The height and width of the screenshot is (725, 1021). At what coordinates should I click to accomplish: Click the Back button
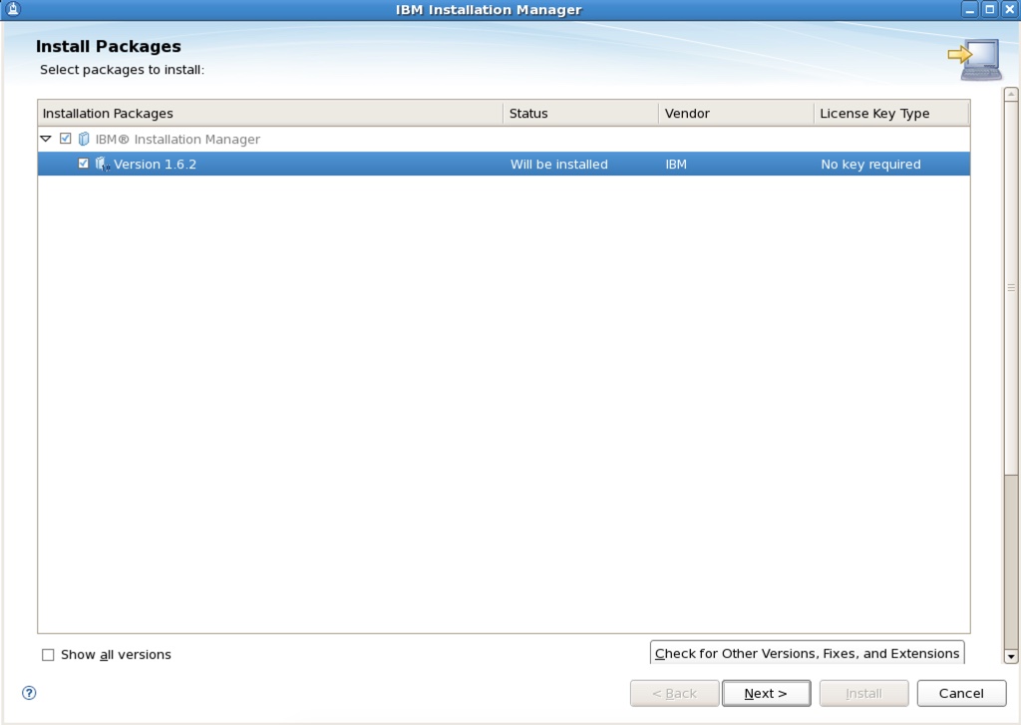(674, 693)
